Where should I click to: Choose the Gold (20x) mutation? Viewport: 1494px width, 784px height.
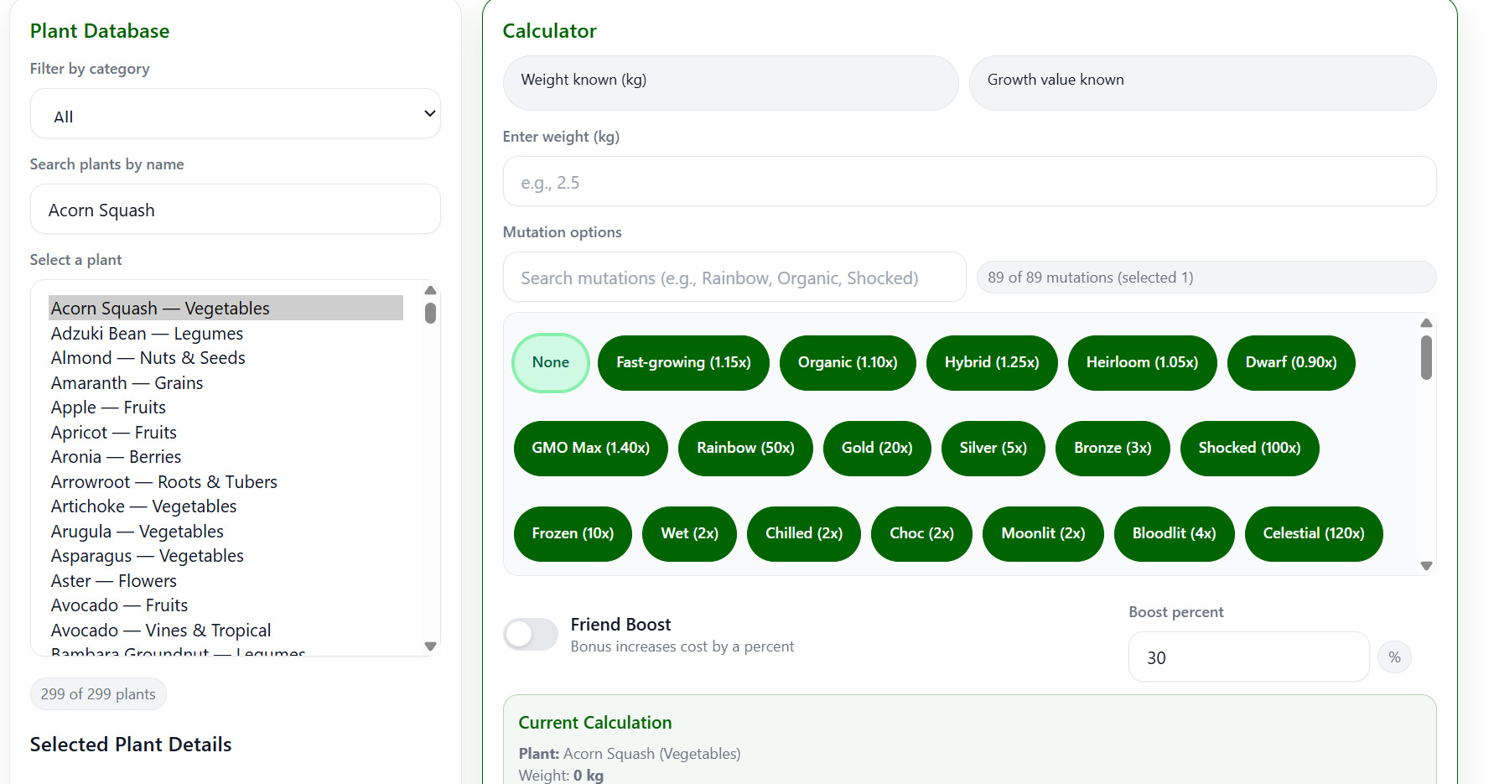click(x=876, y=448)
